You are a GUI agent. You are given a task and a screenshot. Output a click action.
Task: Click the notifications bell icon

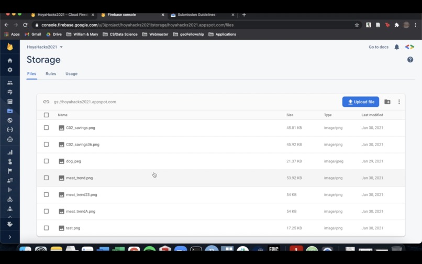click(x=397, y=47)
